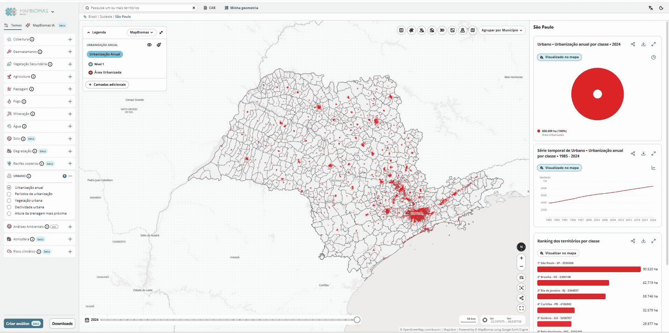Viewport: 669px width, 333px height.
Task: Open the image animation export tool
Action: coord(452,30)
